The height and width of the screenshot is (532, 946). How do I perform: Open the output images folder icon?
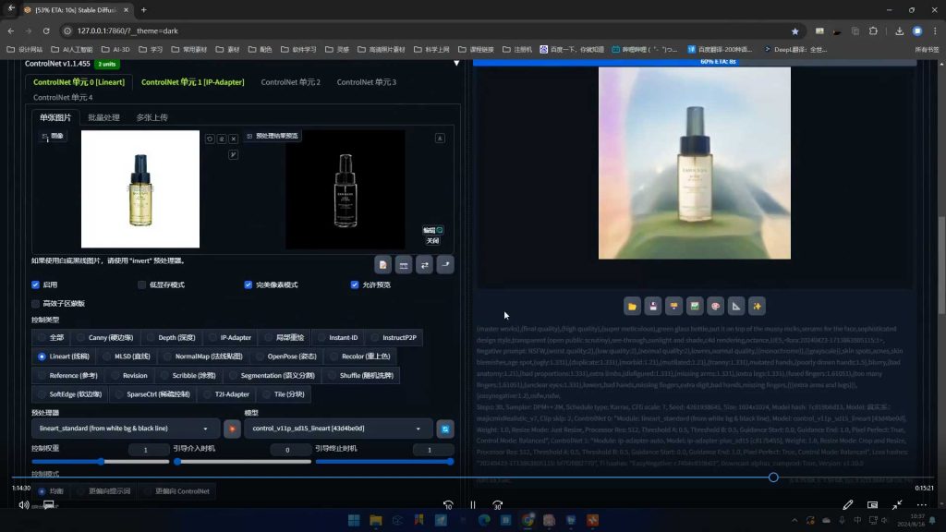tap(632, 306)
